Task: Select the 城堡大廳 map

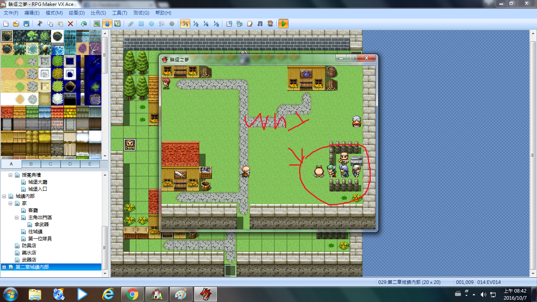Action: pos(38,182)
